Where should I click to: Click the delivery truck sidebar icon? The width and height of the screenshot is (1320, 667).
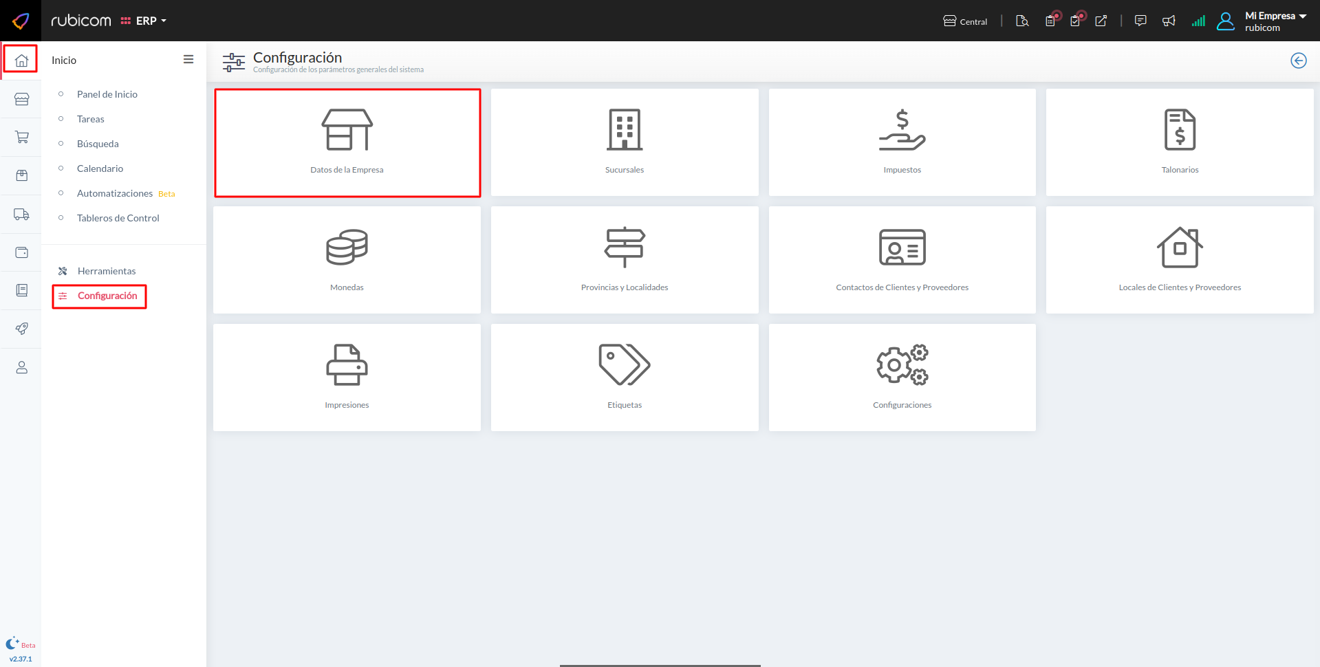[21, 215]
